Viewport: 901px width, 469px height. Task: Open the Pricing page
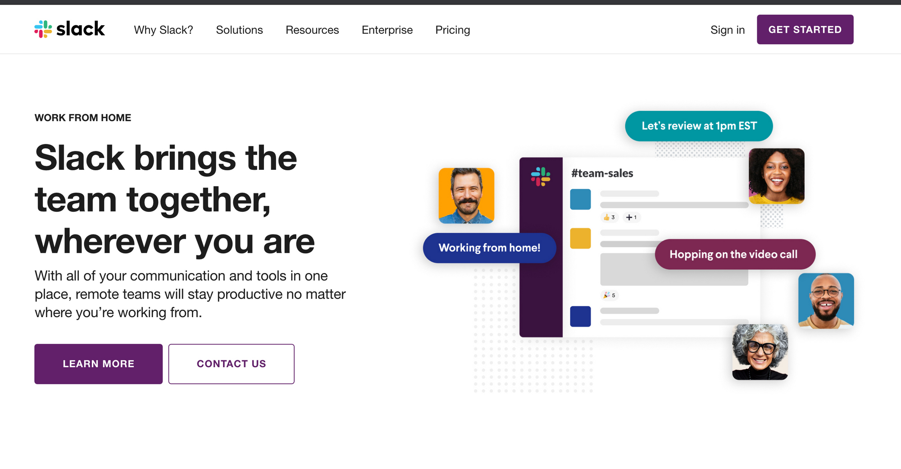pyautogui.click(x=453, y=30)
